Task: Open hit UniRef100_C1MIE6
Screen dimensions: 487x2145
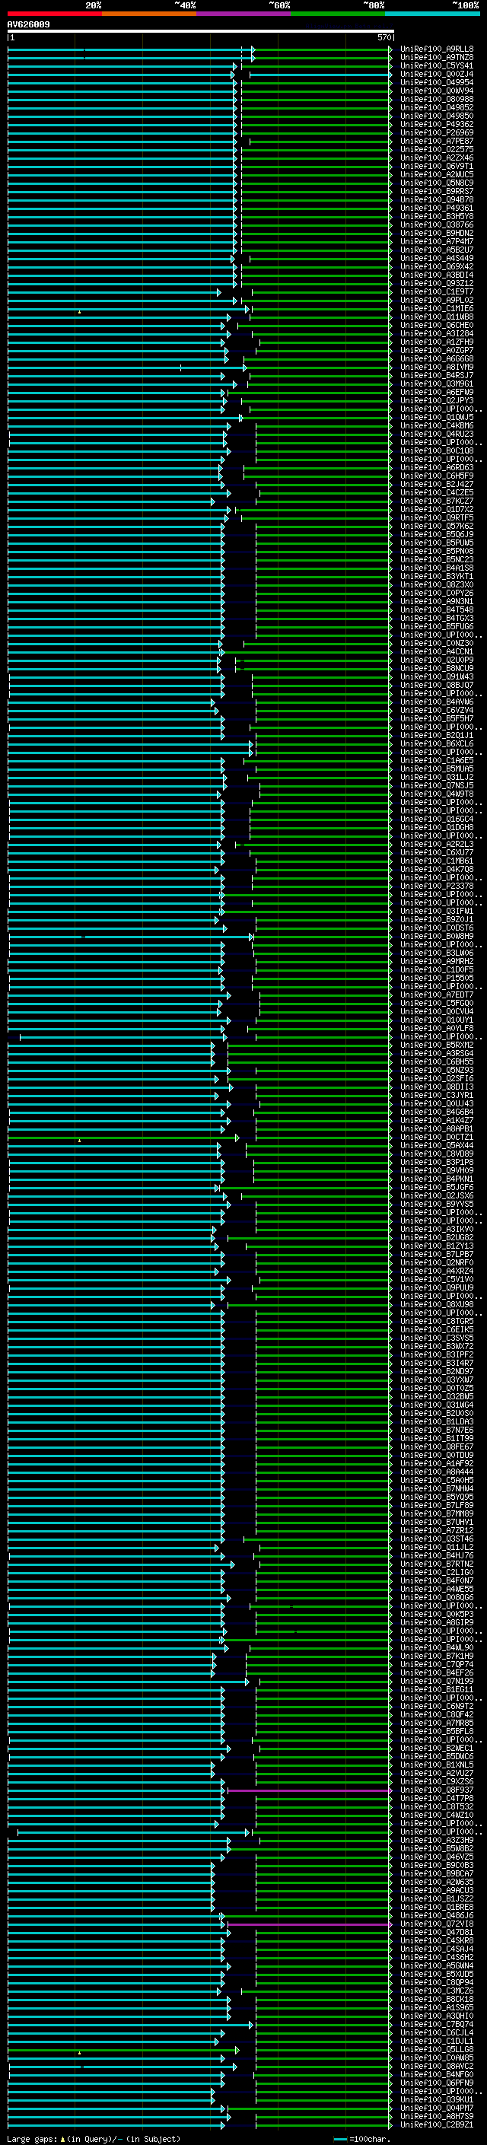Action: 437,309
